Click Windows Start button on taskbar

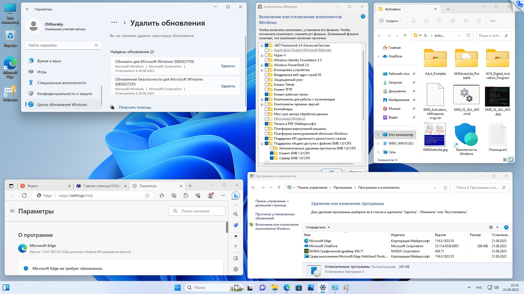pyautogui.click(x=177, y=287)
